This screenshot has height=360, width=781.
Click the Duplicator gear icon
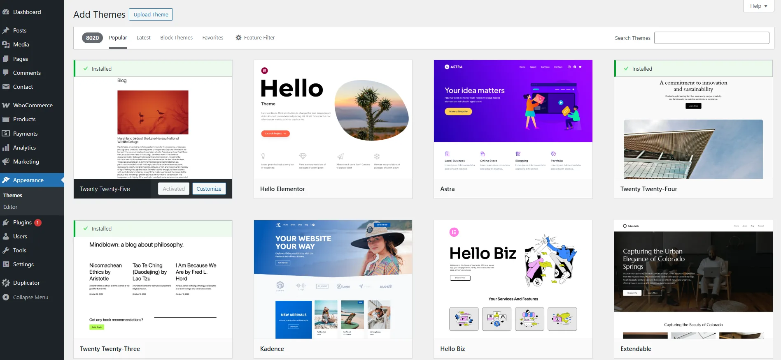click(x=6, y=283)
